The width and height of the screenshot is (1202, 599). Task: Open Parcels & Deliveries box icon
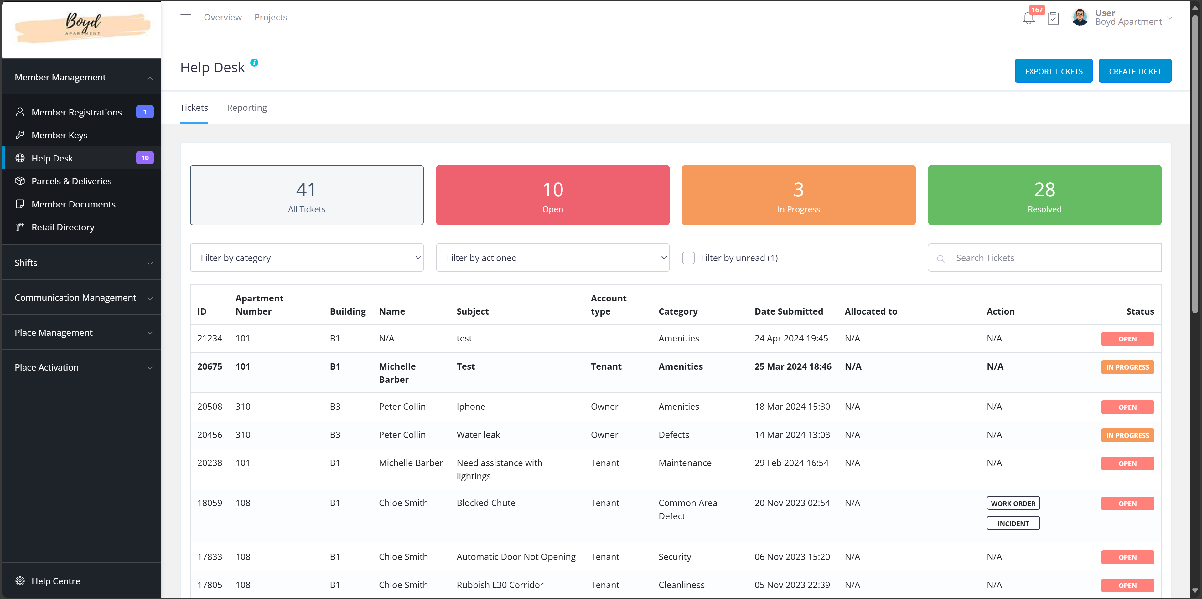click(x=20, y=181)
